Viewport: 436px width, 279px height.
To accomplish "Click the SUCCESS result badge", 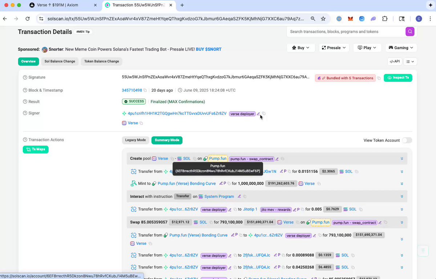I will 134,101.
